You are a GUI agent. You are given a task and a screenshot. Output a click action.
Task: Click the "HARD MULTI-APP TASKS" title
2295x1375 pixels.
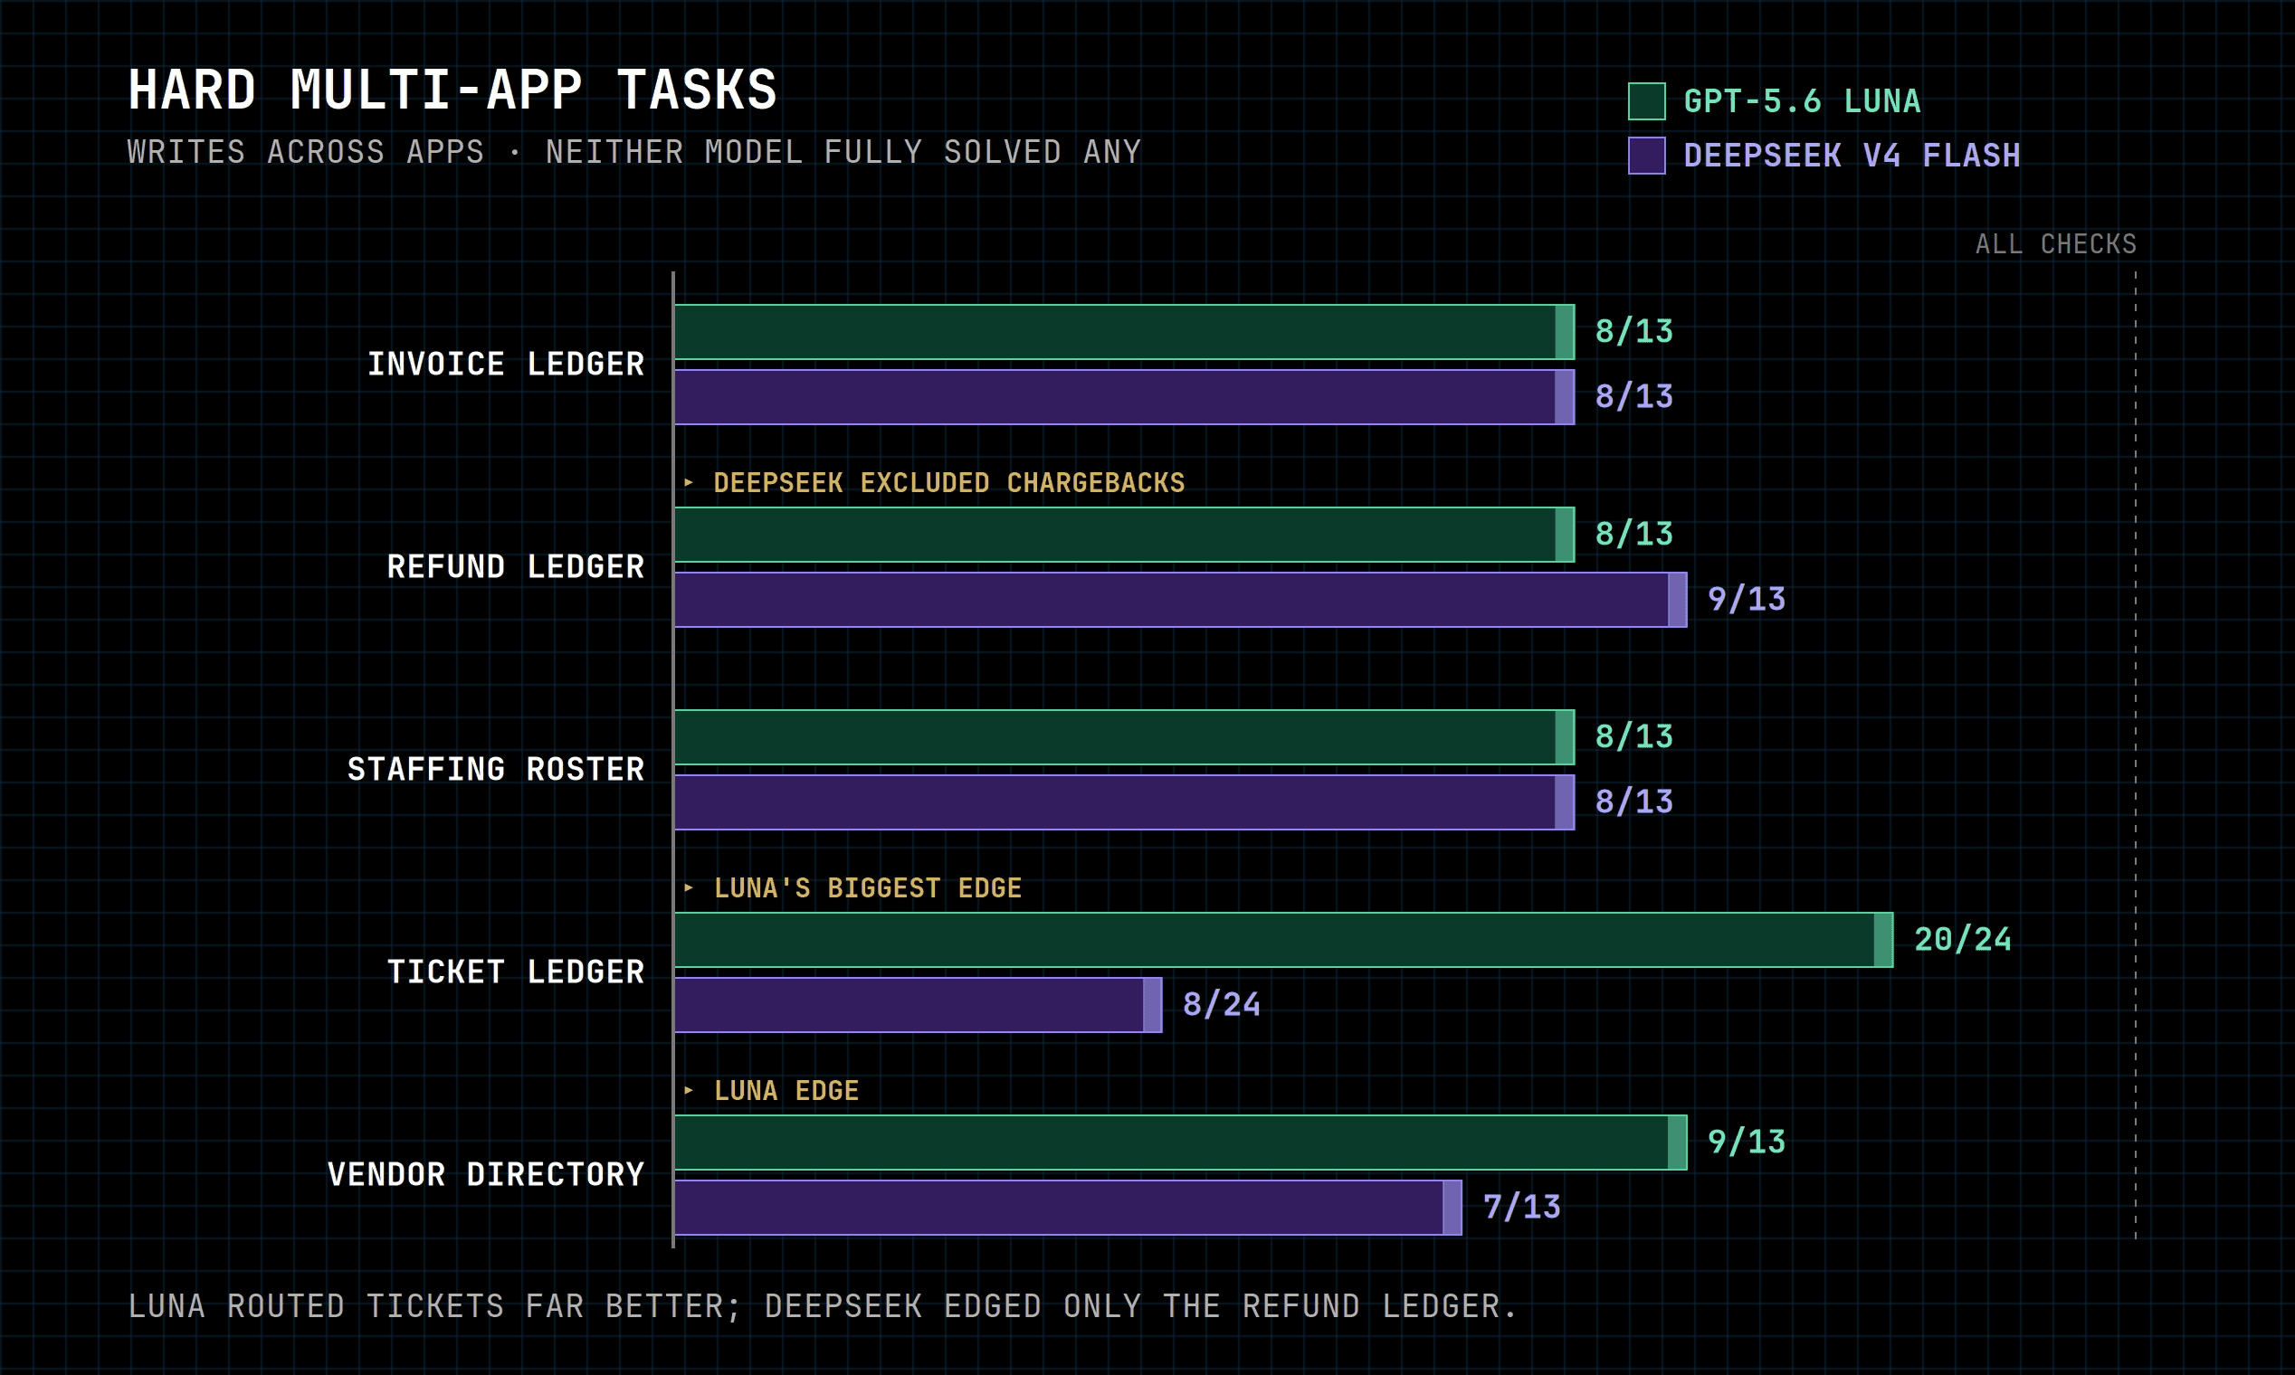point(452,90)
